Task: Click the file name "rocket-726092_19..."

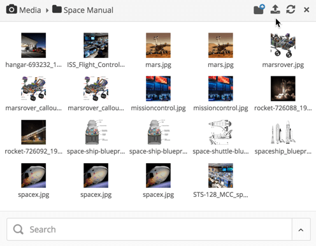Action: coord(34,151)
